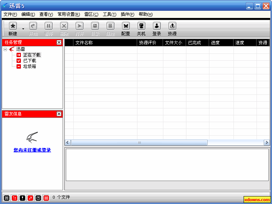Screen dimensions: 272x204
Task: Open the 雷区(C) menu
Action: [x=91, y=14]
